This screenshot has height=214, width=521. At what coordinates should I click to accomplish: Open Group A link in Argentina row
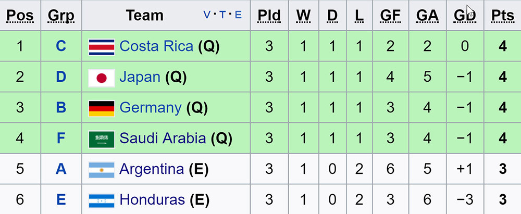61,170
